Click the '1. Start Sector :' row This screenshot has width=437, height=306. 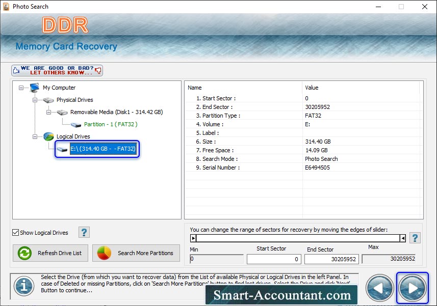click(304, 98)
